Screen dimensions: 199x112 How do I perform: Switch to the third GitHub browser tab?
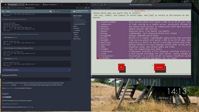[51, 5]
